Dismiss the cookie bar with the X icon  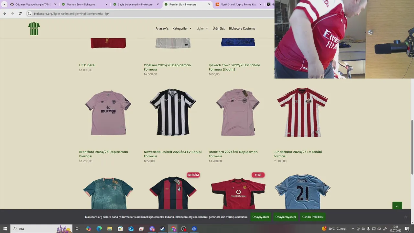405,217
